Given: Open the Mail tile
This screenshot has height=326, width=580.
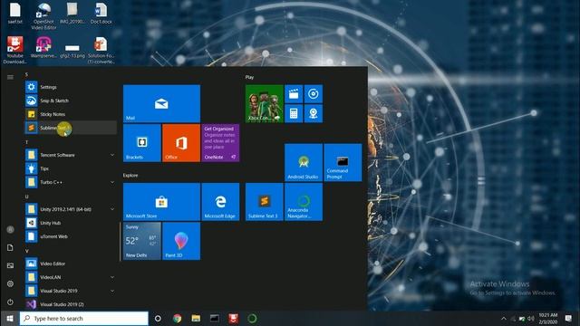Looking at the screenshot, I should click(161, 103).
